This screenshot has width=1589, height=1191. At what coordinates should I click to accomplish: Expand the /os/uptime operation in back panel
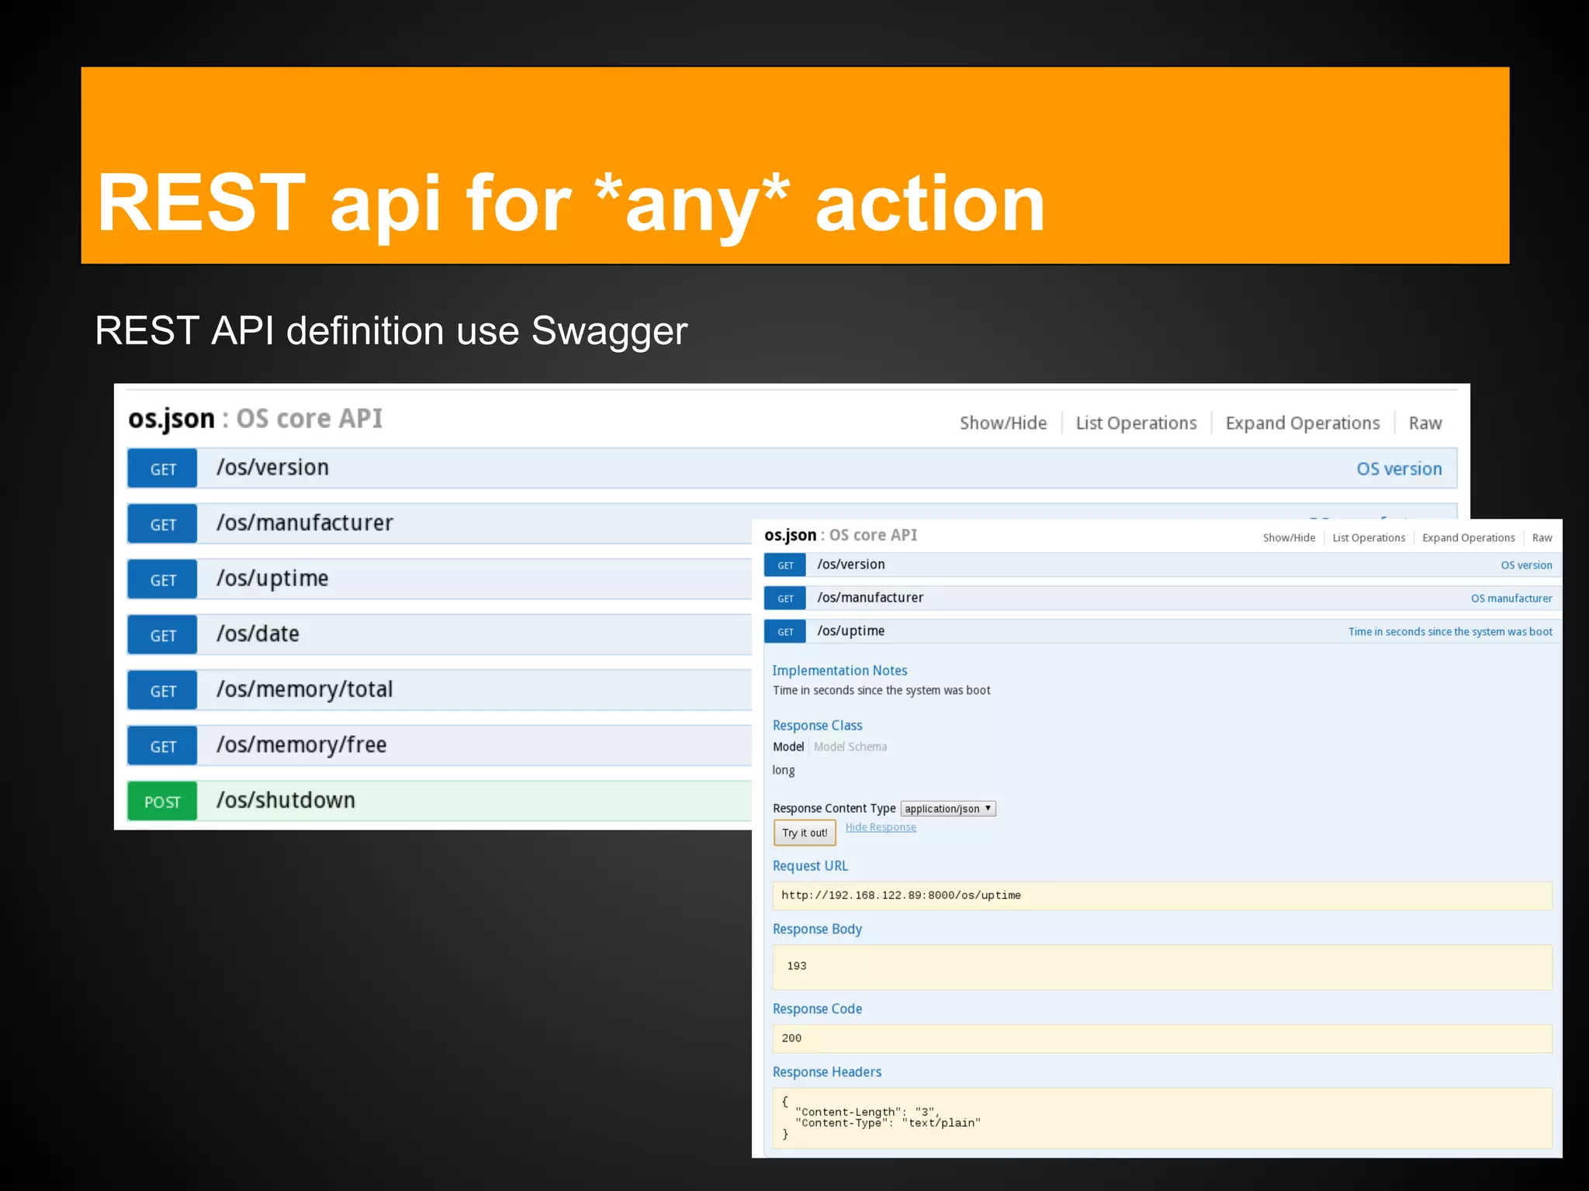(x=272, y=578)
